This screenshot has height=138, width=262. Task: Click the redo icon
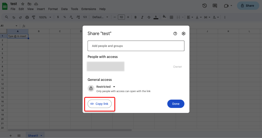point(20,17)
